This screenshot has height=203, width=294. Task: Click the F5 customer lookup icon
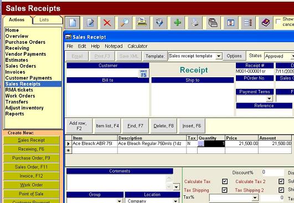143,73
